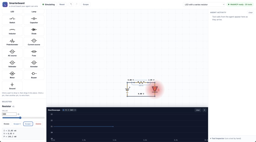The width and height of the screenshot is (256, 142).
Task: Click the I = 21.05 mA reading
Action: click(x=10, y=131)
